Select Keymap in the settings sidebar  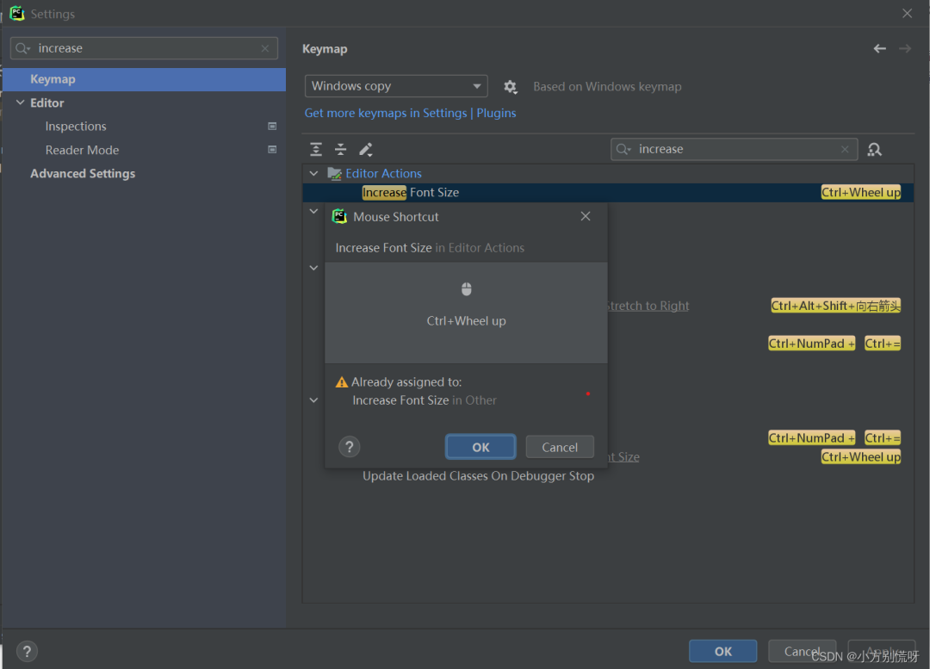pos(53,79)
